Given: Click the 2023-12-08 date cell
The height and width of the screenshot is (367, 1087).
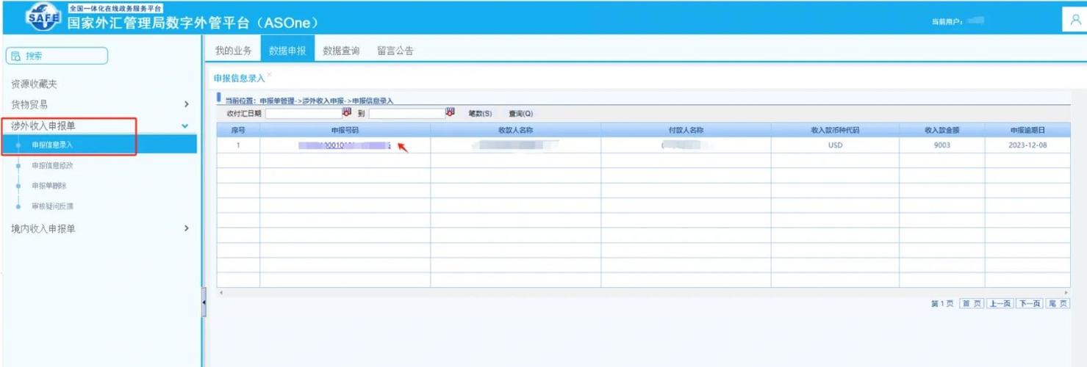Looking at the screenshot, I should [x=1027, y=145].
